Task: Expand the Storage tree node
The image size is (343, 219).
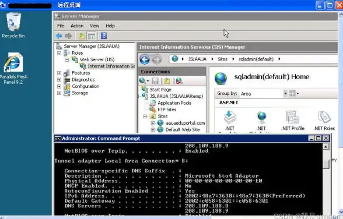Action: tap(59, 93)
